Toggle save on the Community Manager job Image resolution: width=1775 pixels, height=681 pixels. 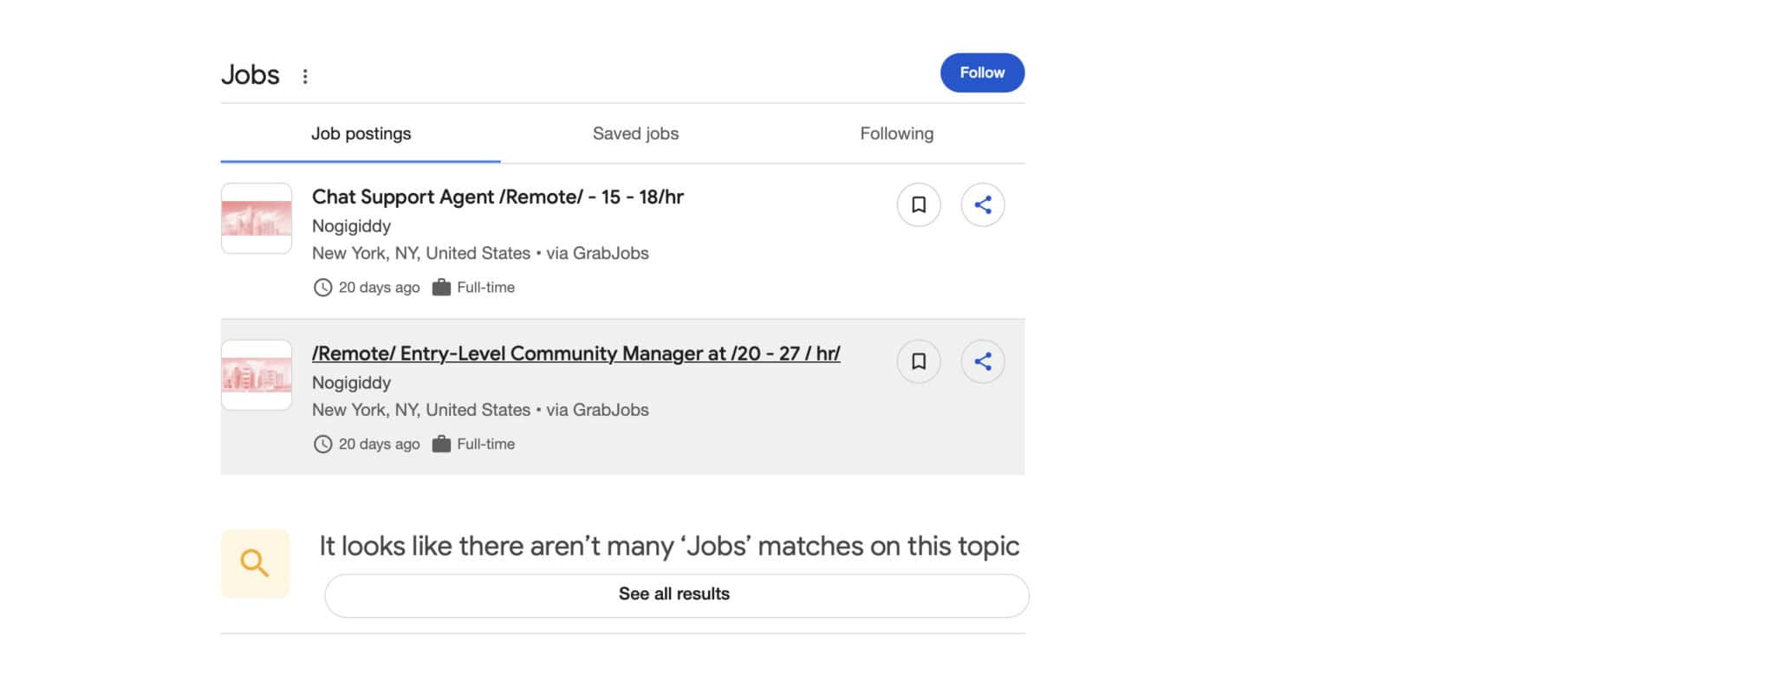(x=918, y=361)
